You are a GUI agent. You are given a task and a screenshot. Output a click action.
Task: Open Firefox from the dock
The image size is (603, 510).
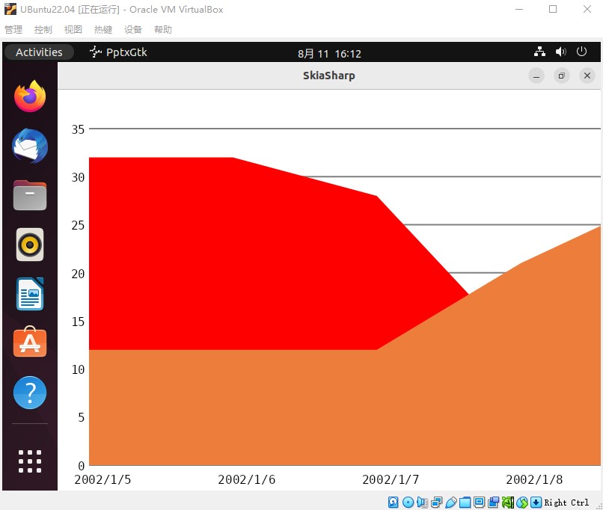point(30,96)
